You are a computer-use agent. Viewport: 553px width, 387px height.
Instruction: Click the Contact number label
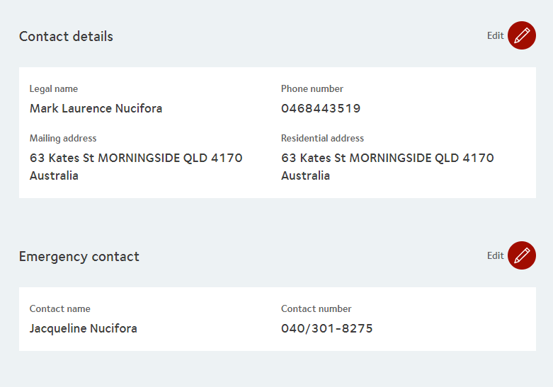click(317, 309)
